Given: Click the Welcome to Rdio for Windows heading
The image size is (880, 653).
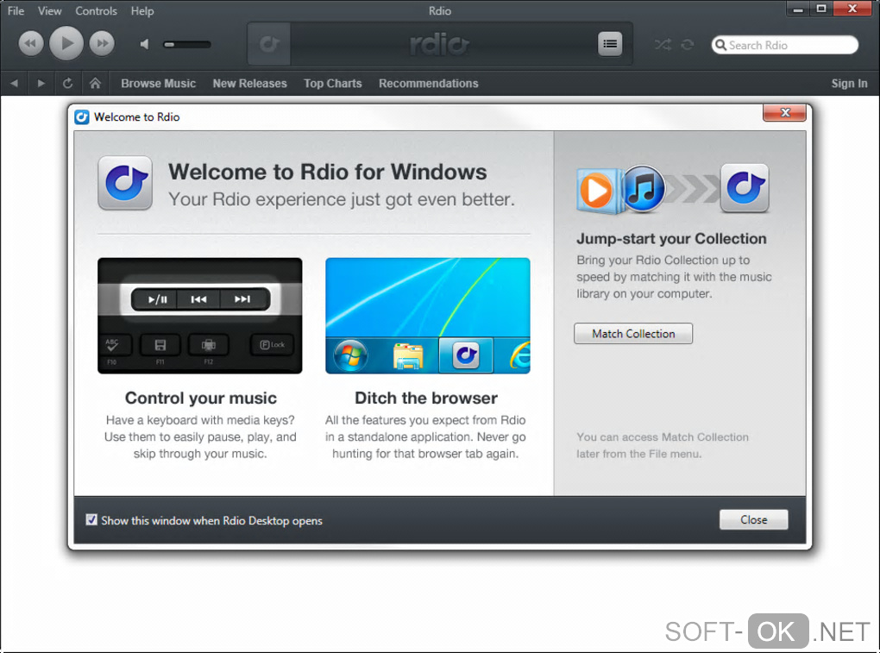Looking at the screenshot, I should pos(328,172).
